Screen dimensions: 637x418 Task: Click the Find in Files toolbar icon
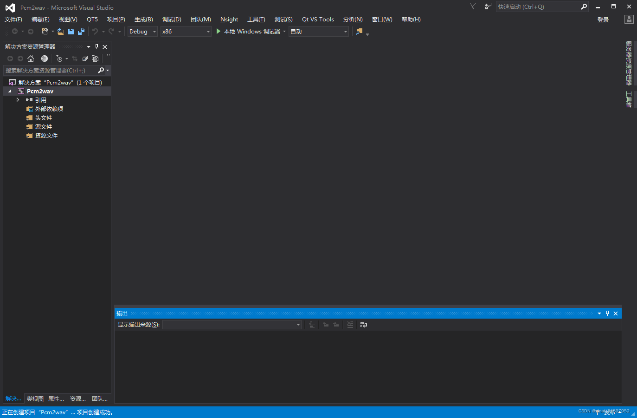(x=359, y=32)
